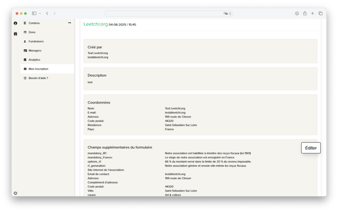This screenshot has height=212, width=338.
Task: Open the Managers section
Action: click(x=35, y=50)
